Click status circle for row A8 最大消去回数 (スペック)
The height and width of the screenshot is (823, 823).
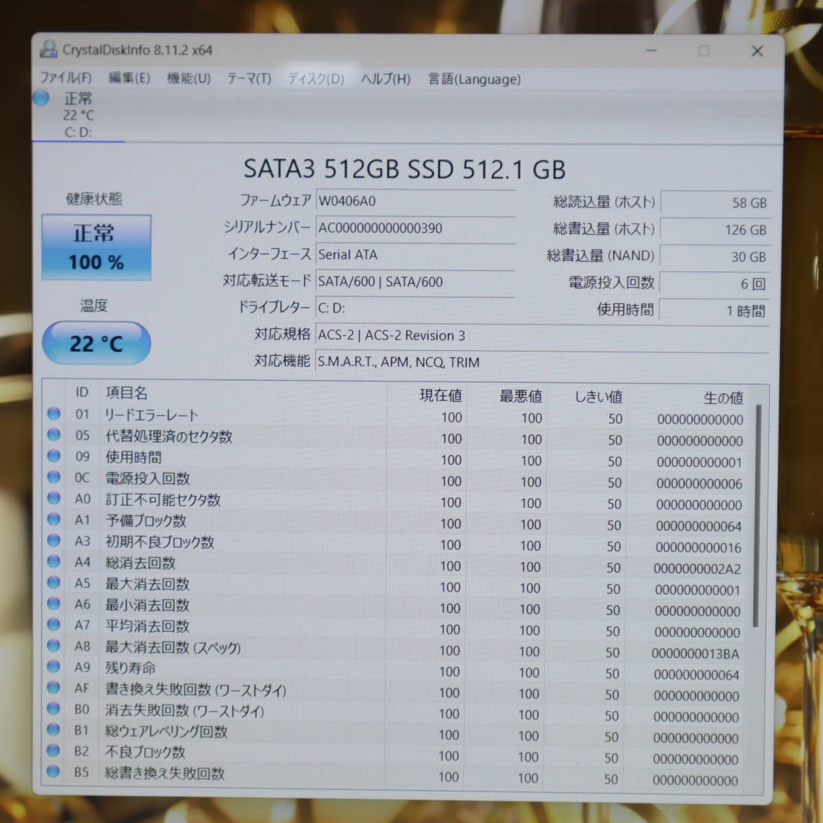(x=53, y=646)
